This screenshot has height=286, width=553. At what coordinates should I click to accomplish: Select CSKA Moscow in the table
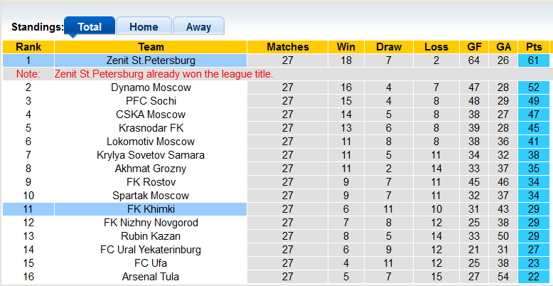151,115
